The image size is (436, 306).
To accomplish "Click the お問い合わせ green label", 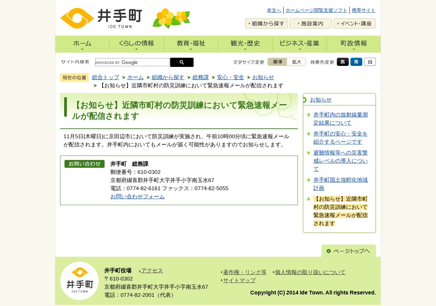I will click(85, 164).
